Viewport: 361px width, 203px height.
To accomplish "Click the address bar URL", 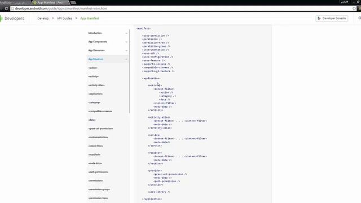I will (x=61, y=8).
